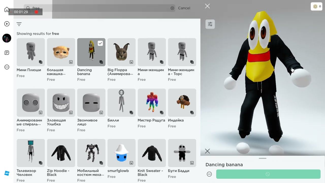Stop recording via red record indicator

pos(36,12)
